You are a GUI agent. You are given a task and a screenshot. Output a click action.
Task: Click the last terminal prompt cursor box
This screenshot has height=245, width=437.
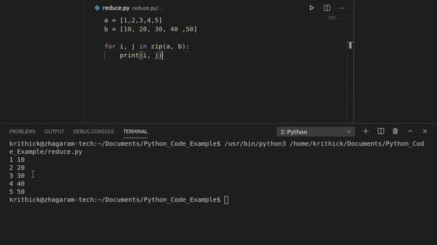(x=226, y=199)
